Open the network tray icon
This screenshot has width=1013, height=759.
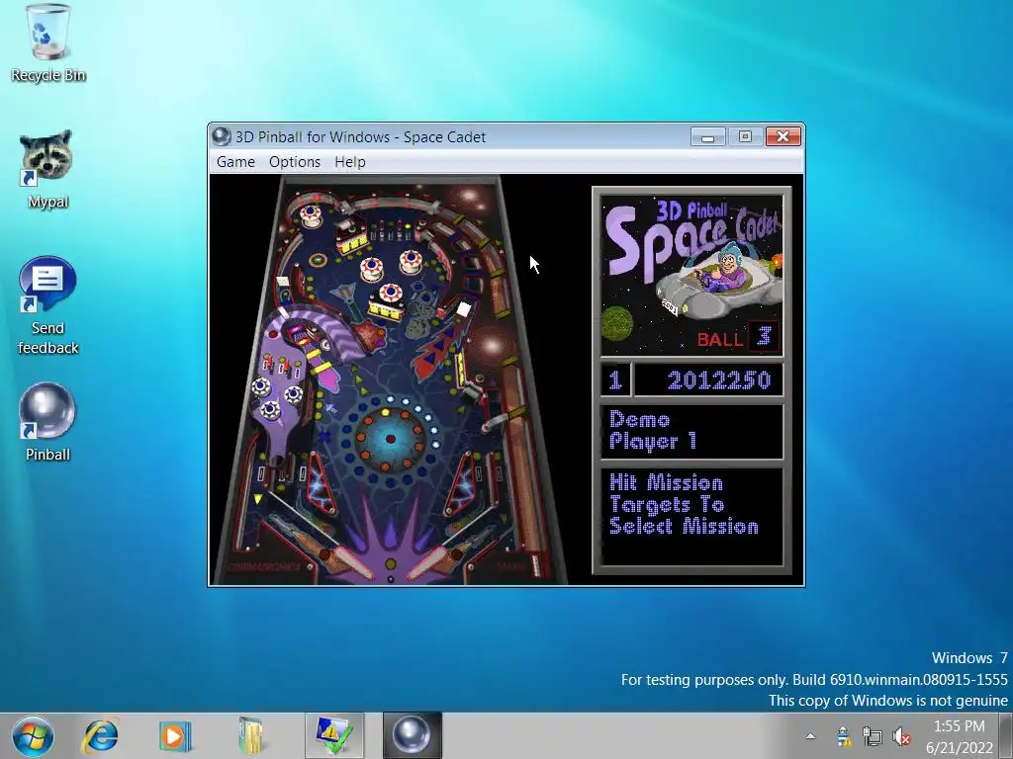[873, 736]
